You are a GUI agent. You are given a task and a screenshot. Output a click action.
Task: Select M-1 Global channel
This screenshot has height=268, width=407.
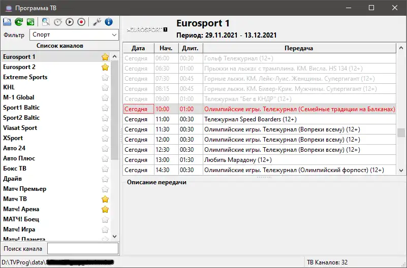coord(56,97)
